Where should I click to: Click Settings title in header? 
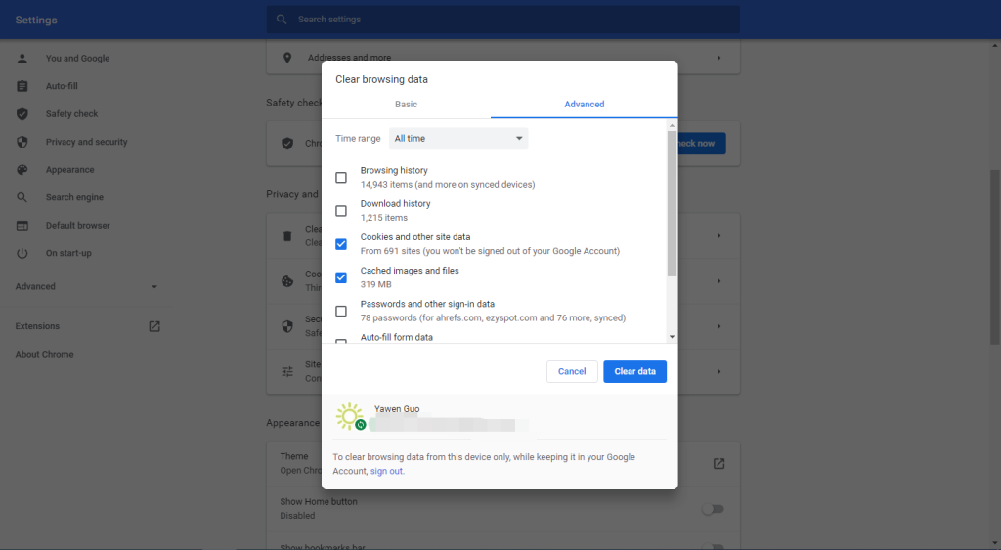point(36,20)
